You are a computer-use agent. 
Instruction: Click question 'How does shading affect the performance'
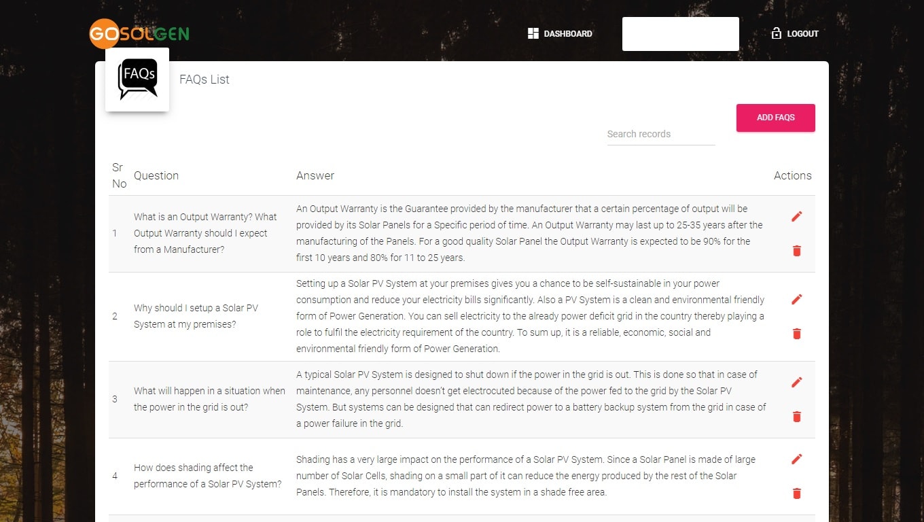pyautogui.click(x=207, y=476)
